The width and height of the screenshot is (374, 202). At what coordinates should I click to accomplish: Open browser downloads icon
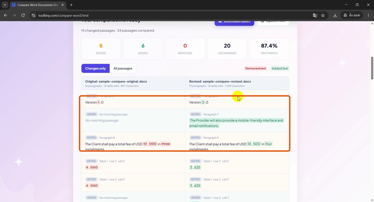coord(335,15)
